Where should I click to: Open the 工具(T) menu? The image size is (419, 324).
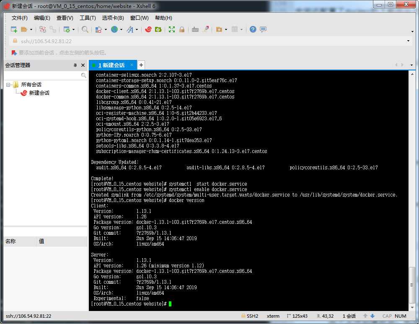coord(88,18)
